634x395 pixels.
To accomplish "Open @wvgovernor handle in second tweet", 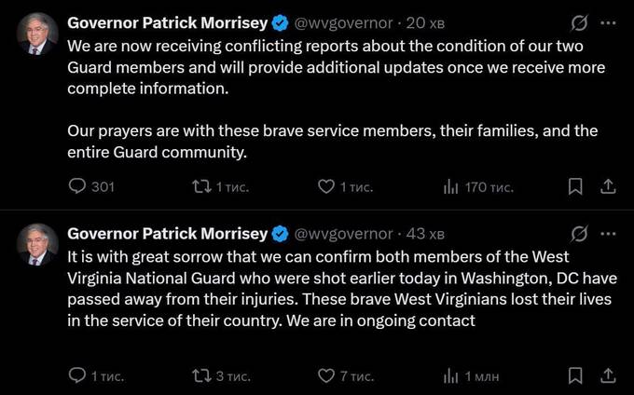I will 343,233.
